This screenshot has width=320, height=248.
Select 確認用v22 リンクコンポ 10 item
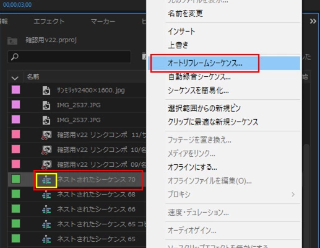tap(102, 150)
